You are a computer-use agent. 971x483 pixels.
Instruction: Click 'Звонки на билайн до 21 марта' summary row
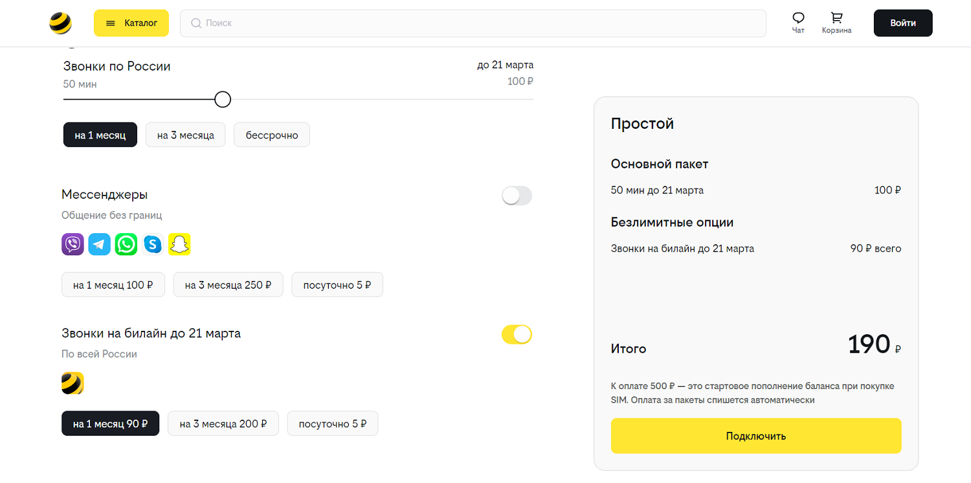682,249
